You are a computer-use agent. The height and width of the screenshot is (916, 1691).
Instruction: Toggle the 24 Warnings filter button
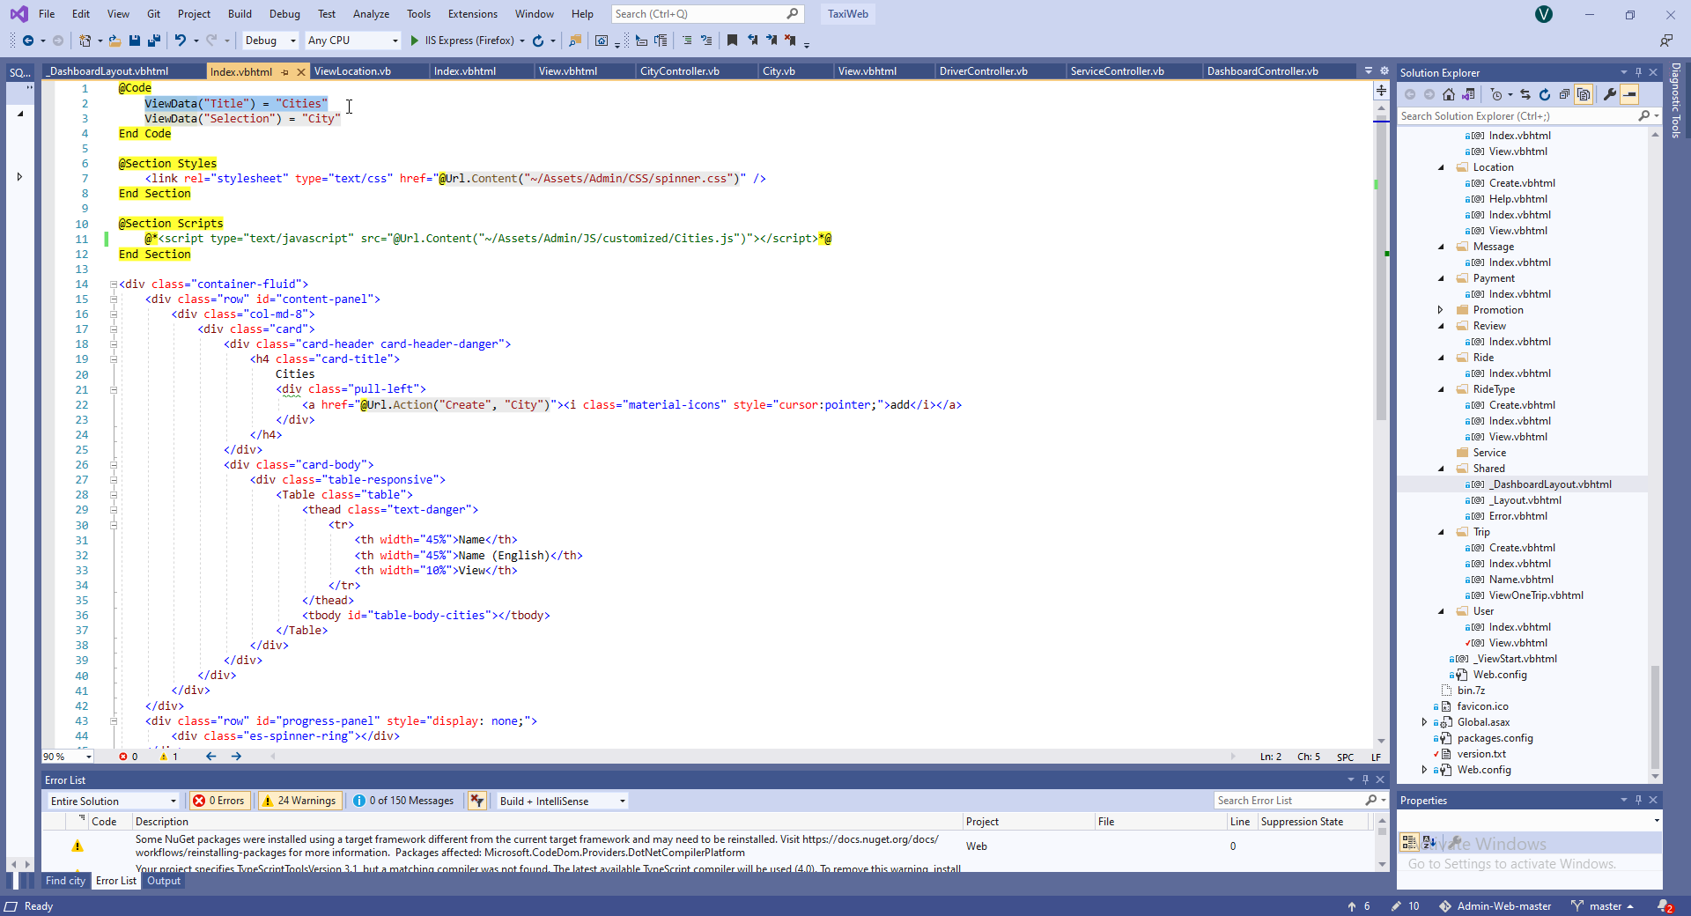[299, 801]
